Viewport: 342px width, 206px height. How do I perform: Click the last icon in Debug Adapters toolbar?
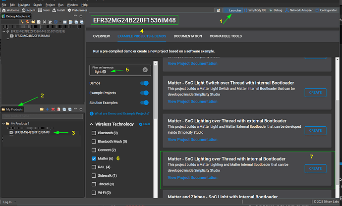[82, 22]
